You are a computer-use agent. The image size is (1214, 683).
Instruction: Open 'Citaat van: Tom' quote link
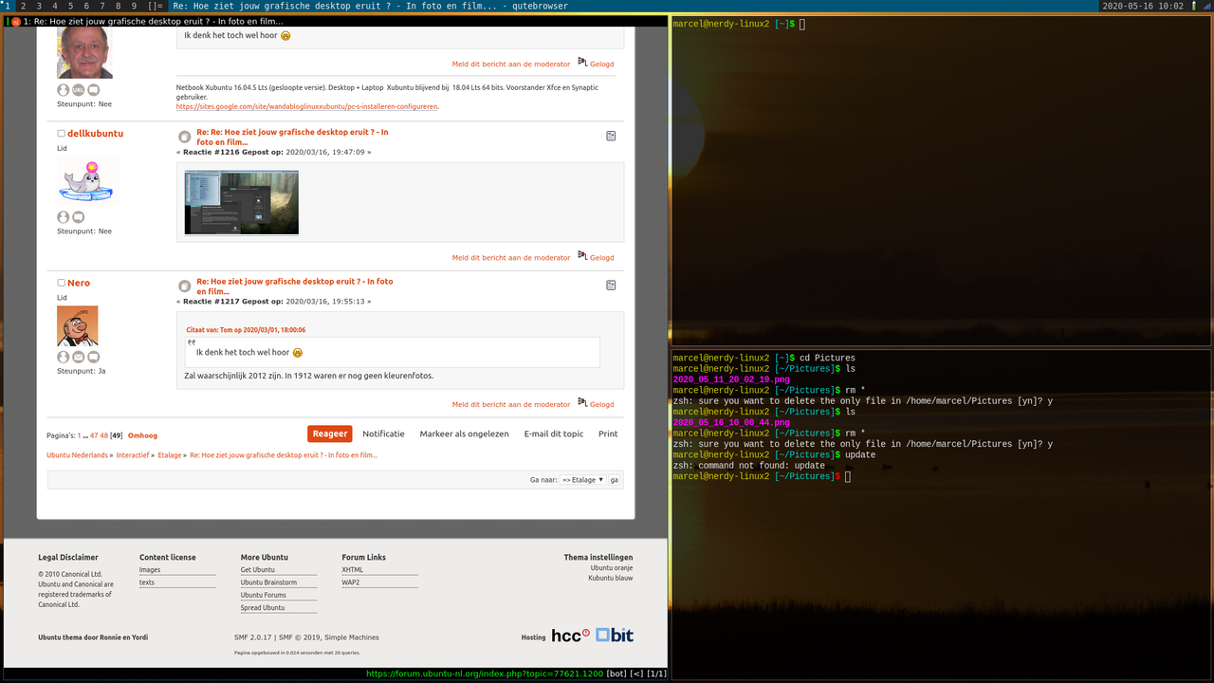246,330
